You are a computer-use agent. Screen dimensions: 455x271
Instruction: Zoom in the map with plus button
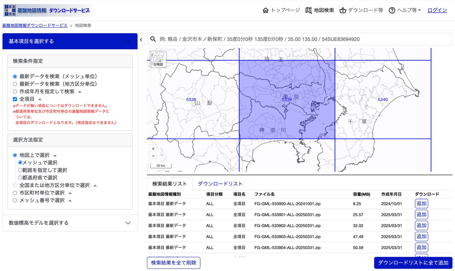[x=153, y=149]
